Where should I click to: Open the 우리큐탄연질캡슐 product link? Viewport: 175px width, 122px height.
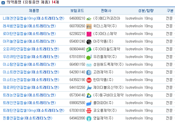(x=31, y=57)
